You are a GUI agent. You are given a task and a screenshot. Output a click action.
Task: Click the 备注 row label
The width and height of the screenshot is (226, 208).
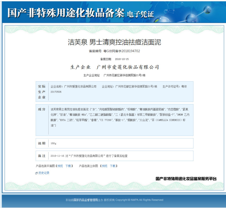[42, 156]
